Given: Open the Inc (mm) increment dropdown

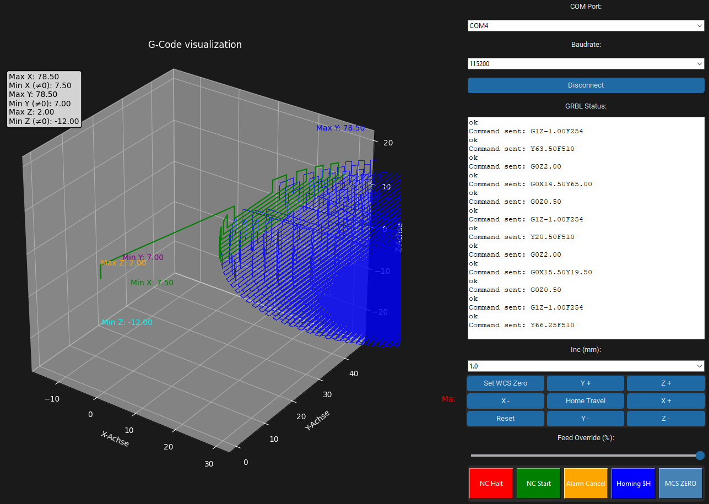Looking at the screenshot, I should tap(586, 366).
